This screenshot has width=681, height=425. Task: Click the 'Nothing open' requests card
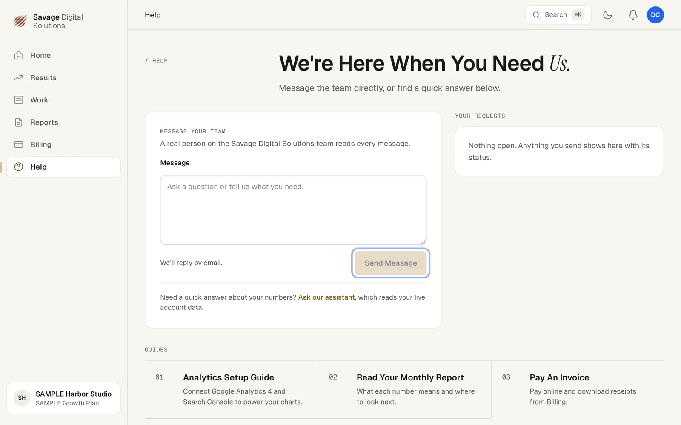[559, 151]
